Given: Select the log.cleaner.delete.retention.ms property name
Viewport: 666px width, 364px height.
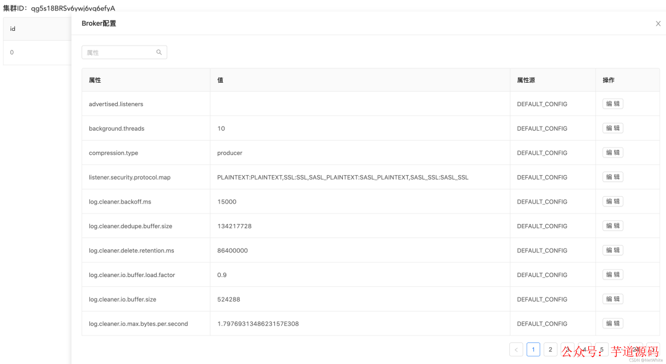Looking at the screenshot, I should coord(131,250).
